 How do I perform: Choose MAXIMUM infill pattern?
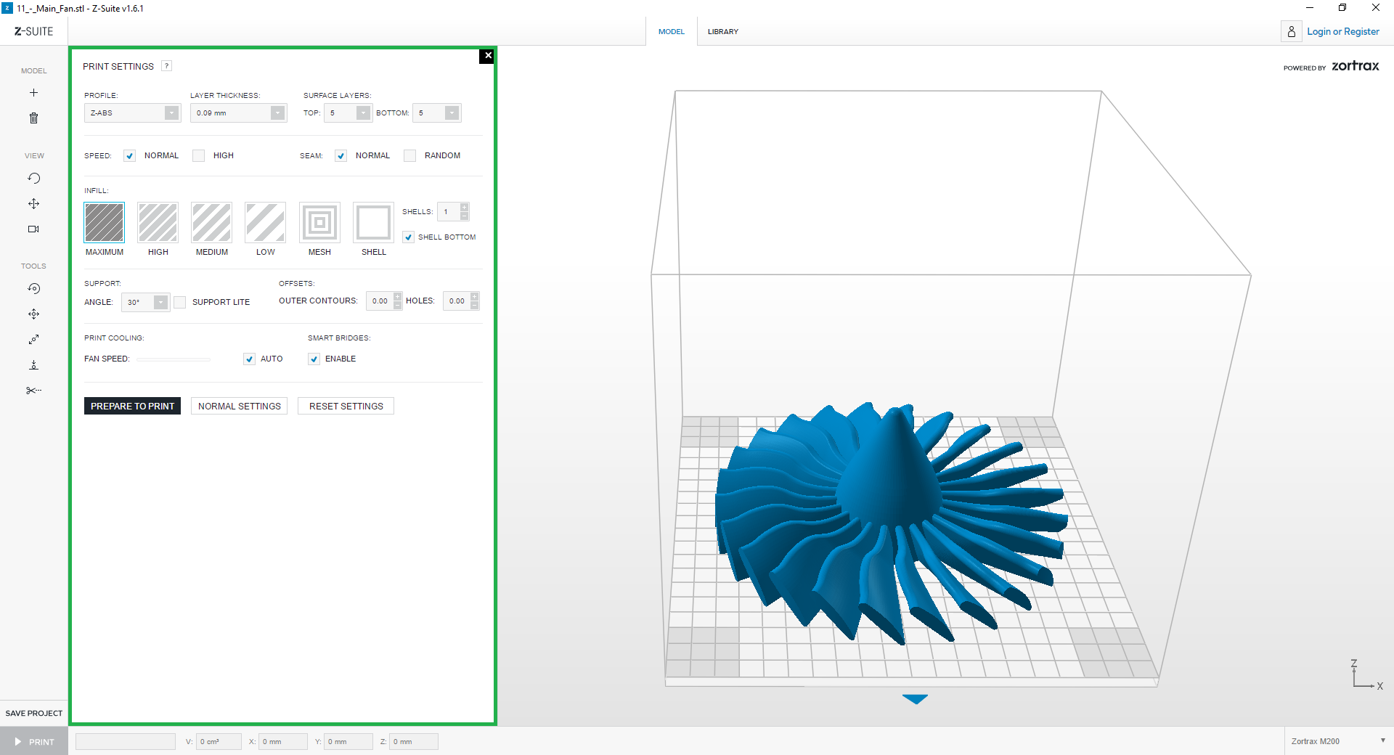click(x=105, y=222)
